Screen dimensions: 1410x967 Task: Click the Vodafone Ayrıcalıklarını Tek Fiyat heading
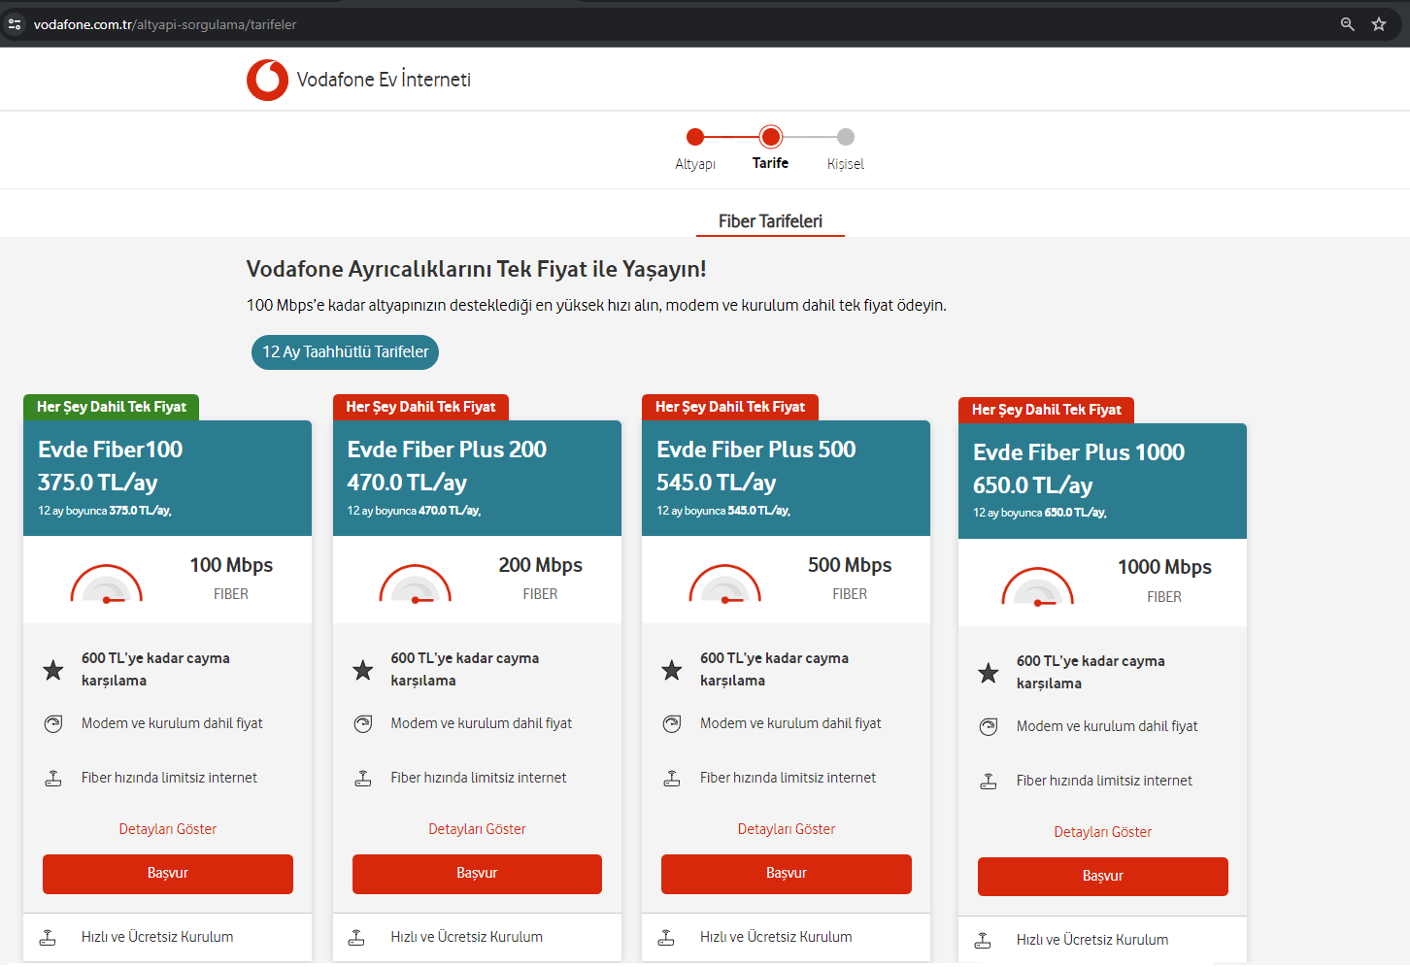tap(476, 269)
